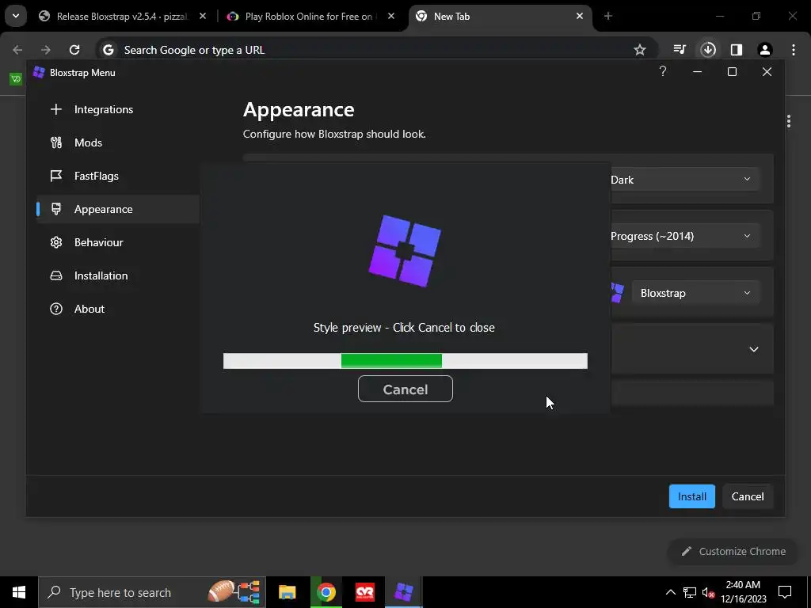The height and width of the screenshot is (608, 811).
Task: Click the taskbar search box
Action: (151, 592)
